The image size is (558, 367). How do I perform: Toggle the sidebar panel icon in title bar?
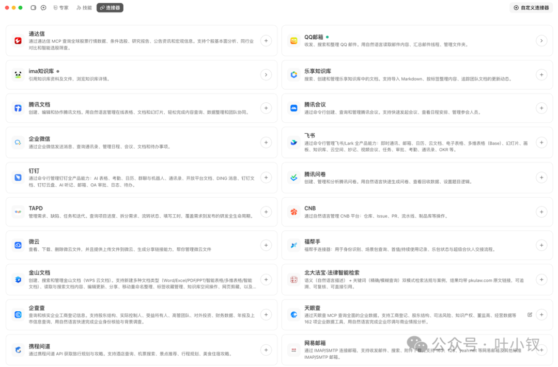point(33,7)
